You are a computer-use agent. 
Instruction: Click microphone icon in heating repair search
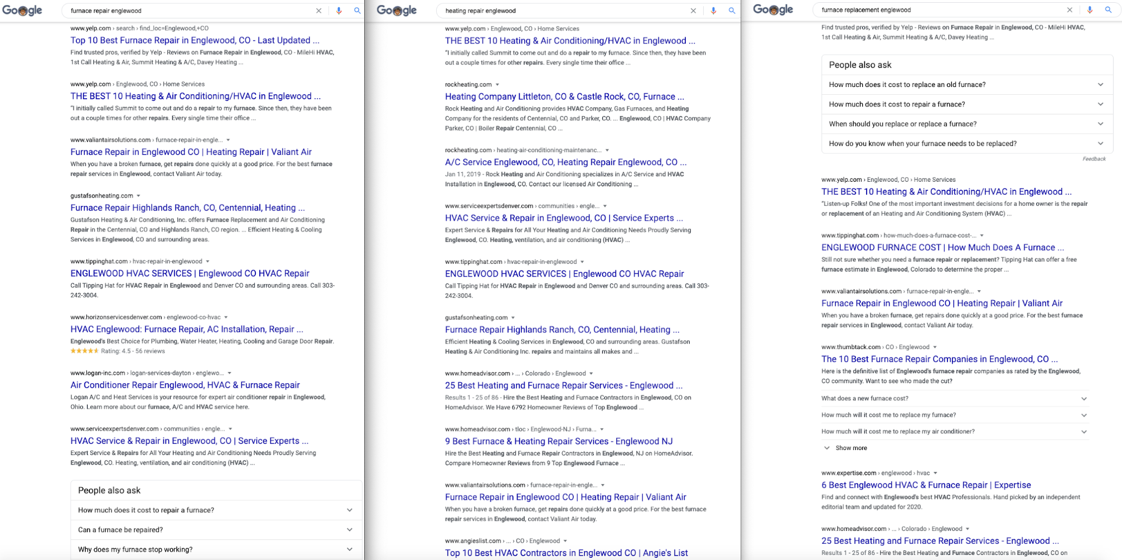(x=713, y=11)
